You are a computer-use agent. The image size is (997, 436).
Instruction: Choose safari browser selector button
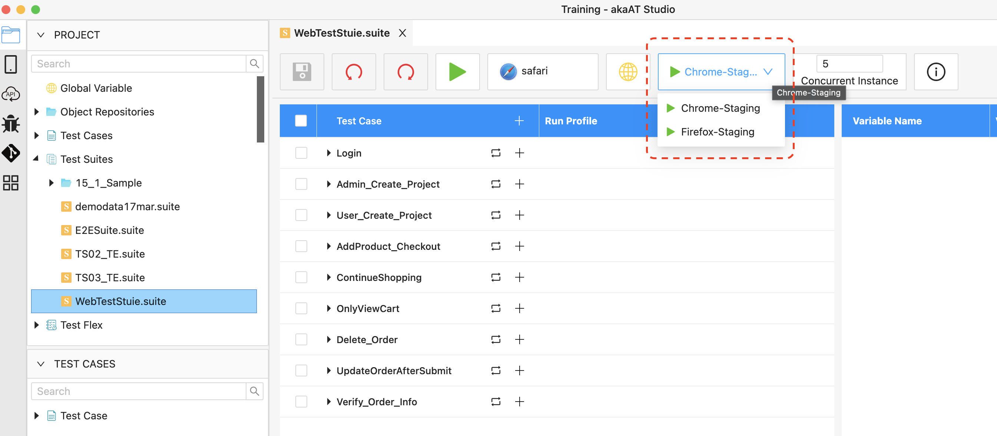click(543, 72)
